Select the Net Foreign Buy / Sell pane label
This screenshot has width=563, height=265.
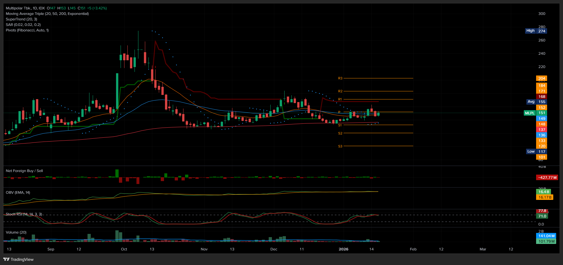[x=24, y=171]
